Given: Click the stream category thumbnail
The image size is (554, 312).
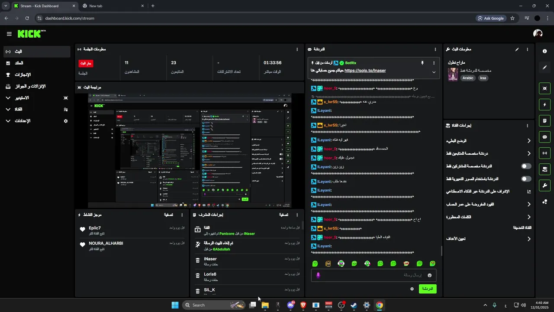Looking at the screenshot, I should tap(453, 74).
